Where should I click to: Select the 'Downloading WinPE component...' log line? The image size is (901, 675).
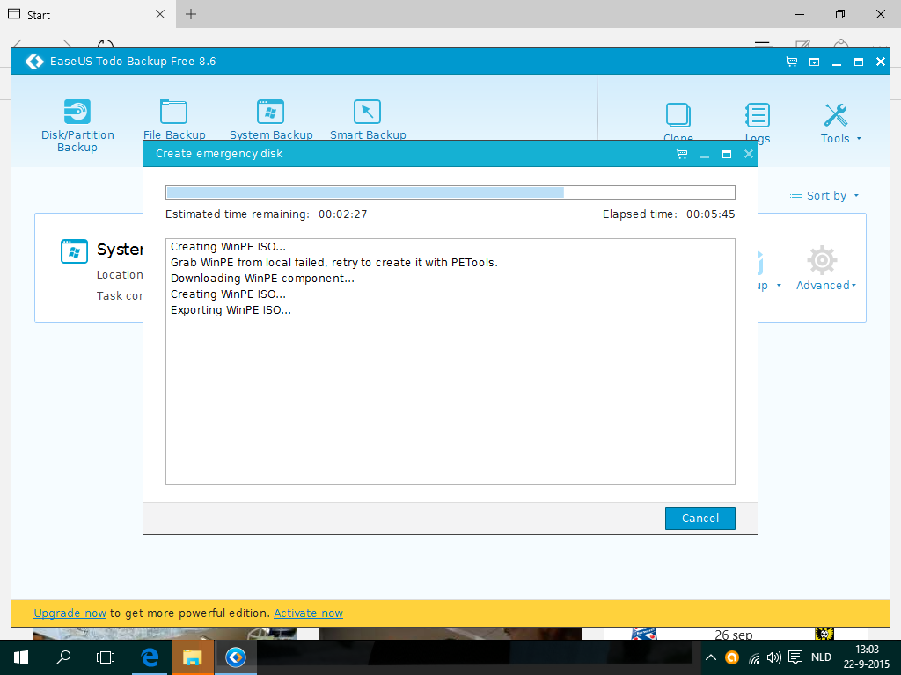[x=262, y=279]
